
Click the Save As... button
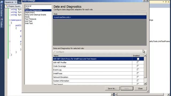[112, 89]
